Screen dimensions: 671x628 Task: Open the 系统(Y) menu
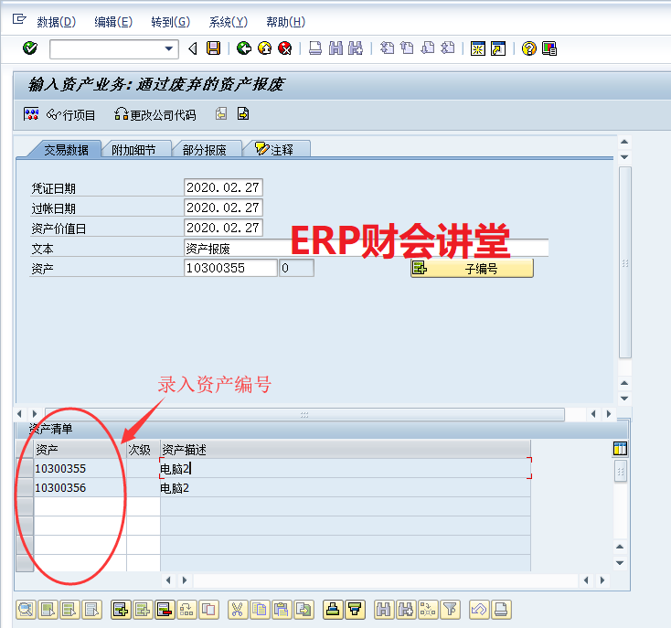228,22
